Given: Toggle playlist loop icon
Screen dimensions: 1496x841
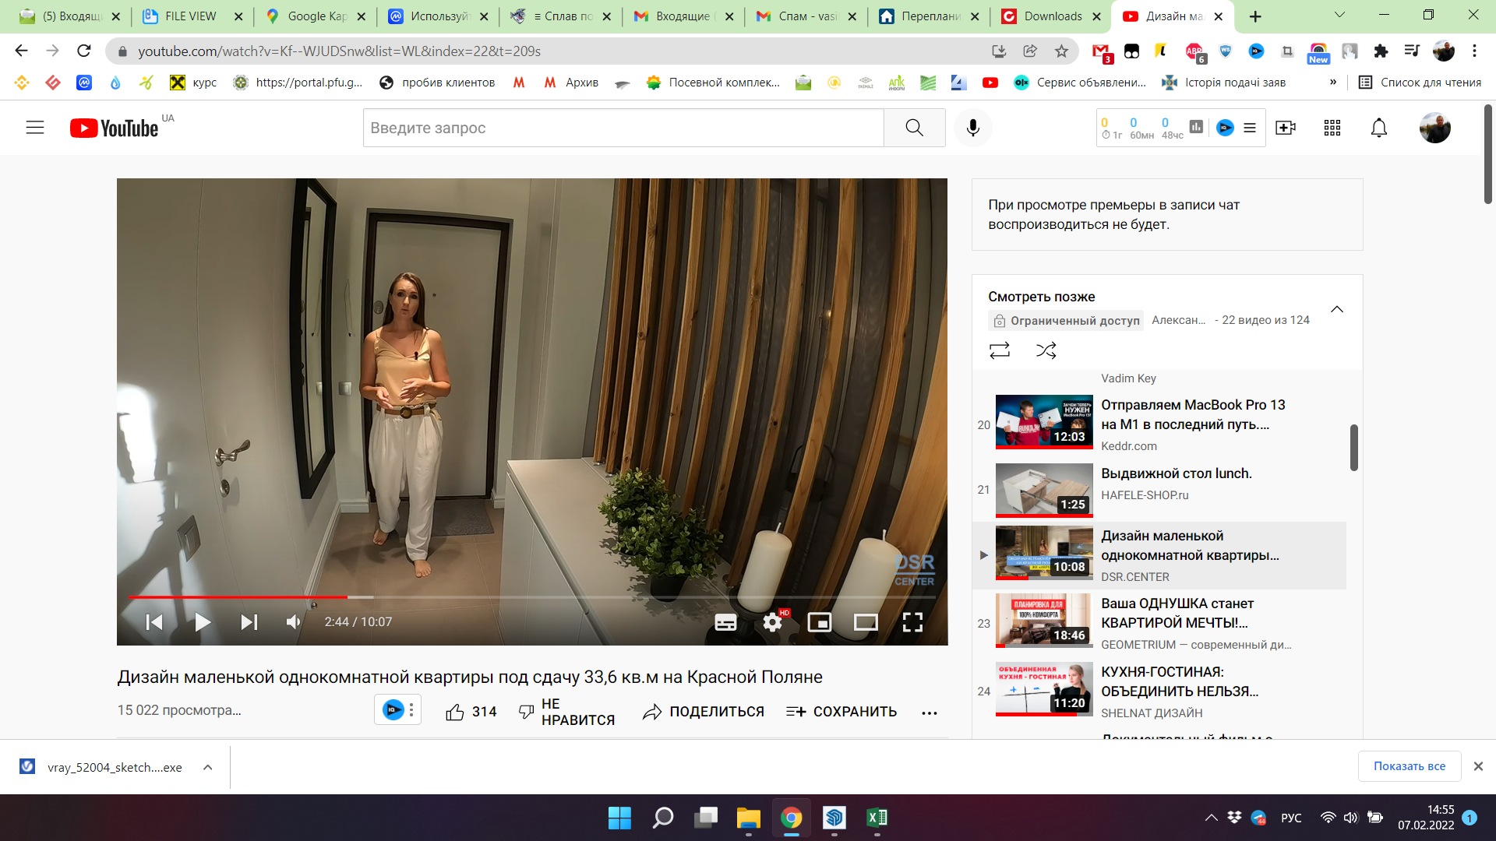Looking at the screenshot, I should click(1000, 350).
